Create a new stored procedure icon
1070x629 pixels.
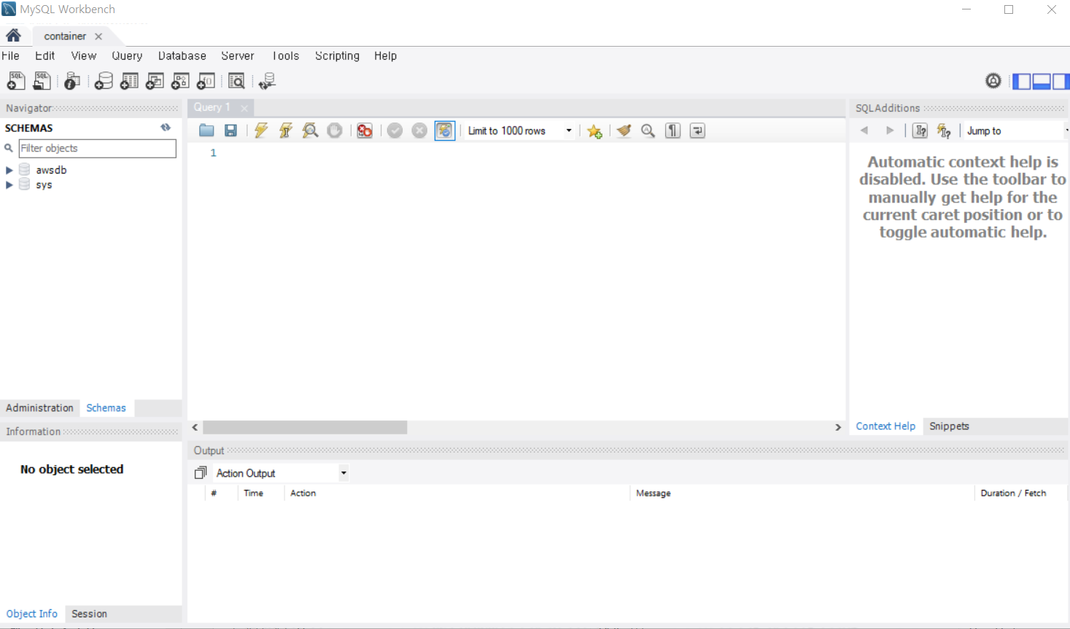pyautogui.click(x=180, y=81)
